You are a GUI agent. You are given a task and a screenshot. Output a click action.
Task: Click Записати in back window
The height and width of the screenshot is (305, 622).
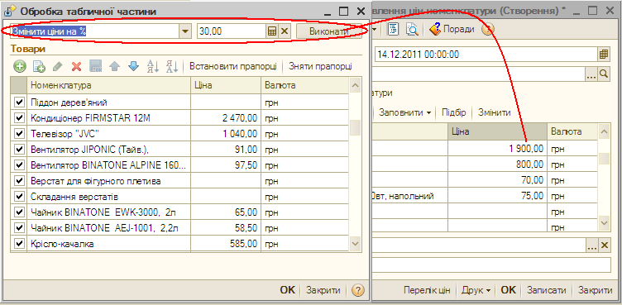tap(546, 290)
